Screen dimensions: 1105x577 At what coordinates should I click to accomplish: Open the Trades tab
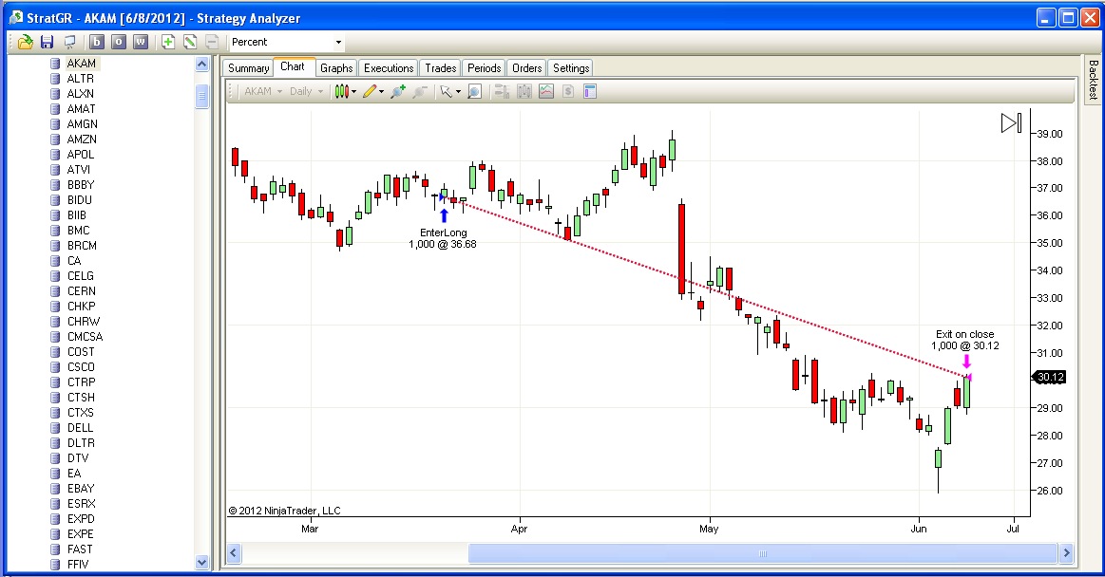pos(441,68)
